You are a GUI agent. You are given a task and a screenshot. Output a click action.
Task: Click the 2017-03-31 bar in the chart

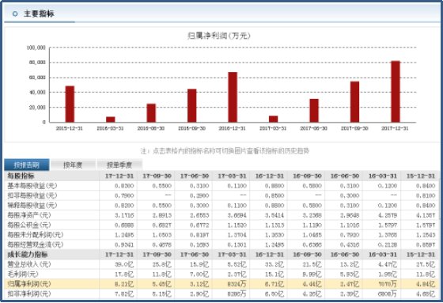pyautogui.click(x=273, y=119)
